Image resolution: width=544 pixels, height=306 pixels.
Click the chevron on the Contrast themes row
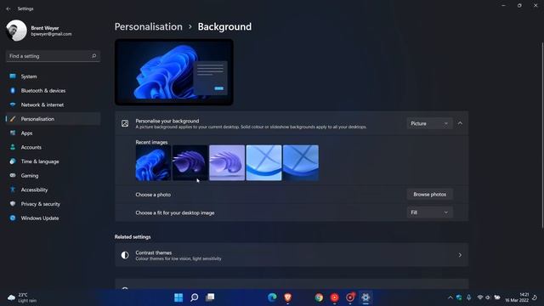point(460,255)
